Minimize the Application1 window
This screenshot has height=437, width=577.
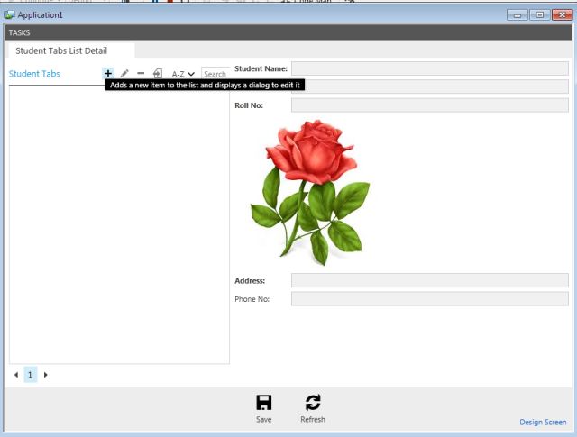517,14
